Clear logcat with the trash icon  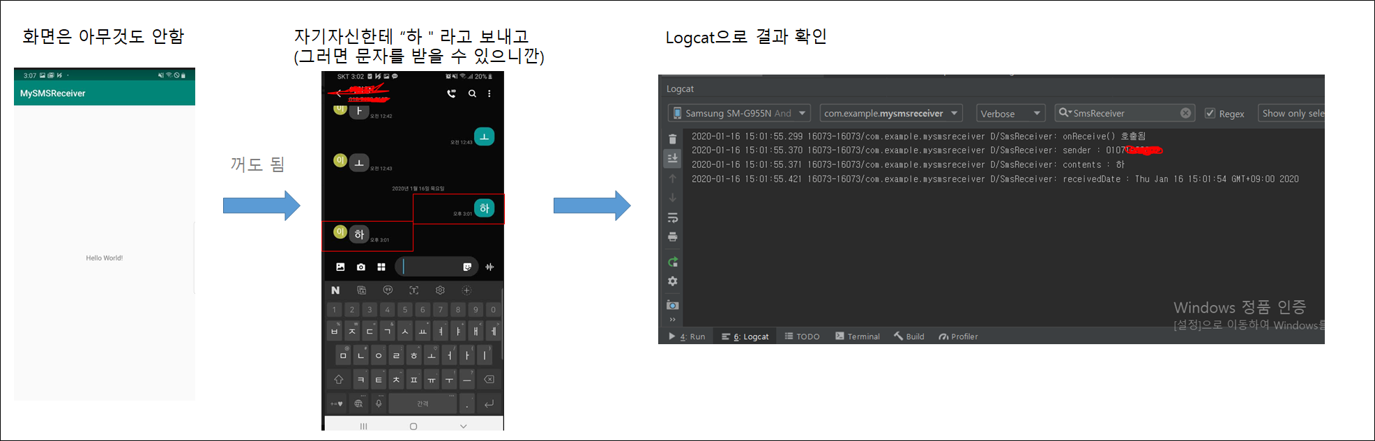(x=672, y=139)
